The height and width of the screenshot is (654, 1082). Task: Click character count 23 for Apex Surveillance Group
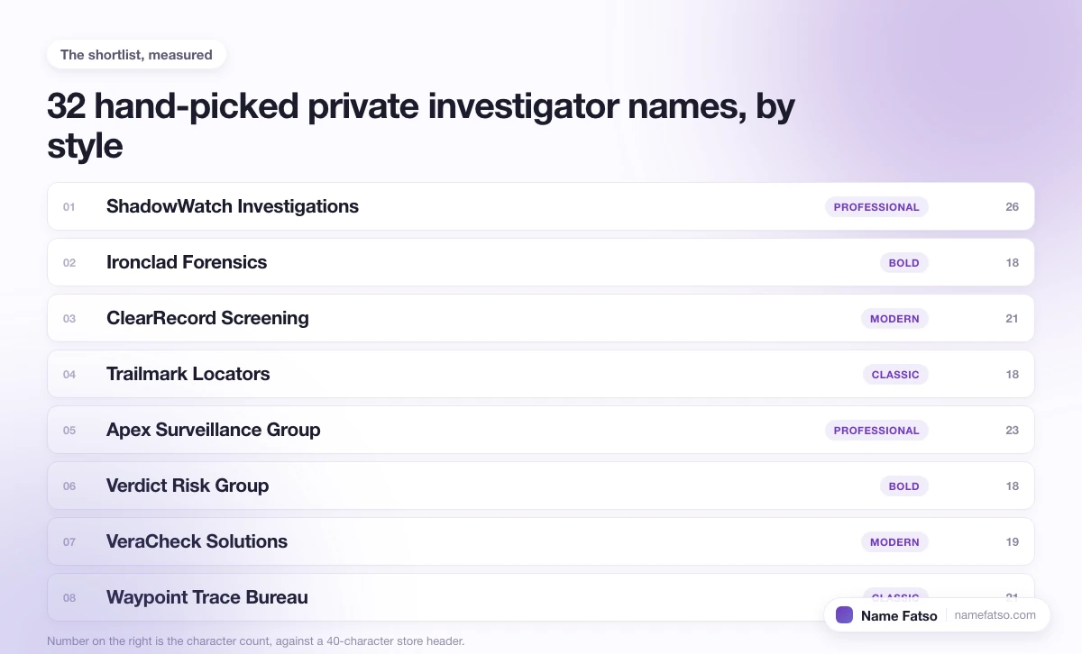1012,431
